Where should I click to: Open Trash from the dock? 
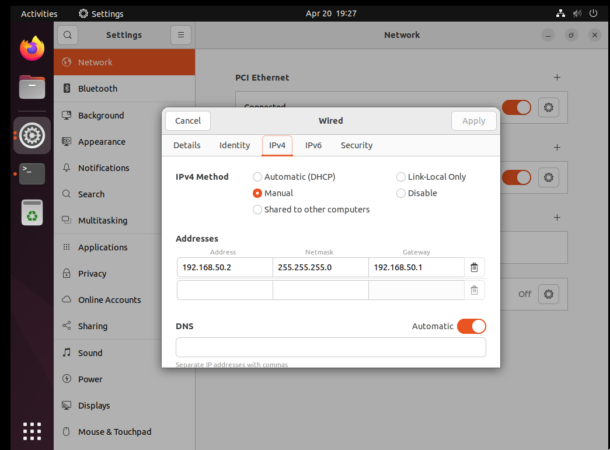pos(32,212)
